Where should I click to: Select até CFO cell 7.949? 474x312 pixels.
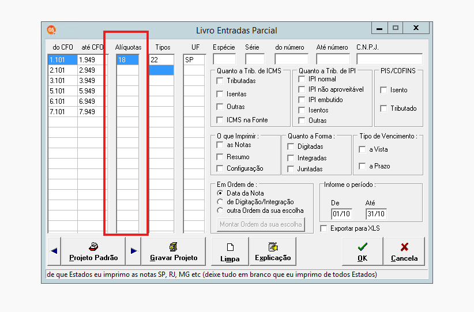(x=92, y=111)
